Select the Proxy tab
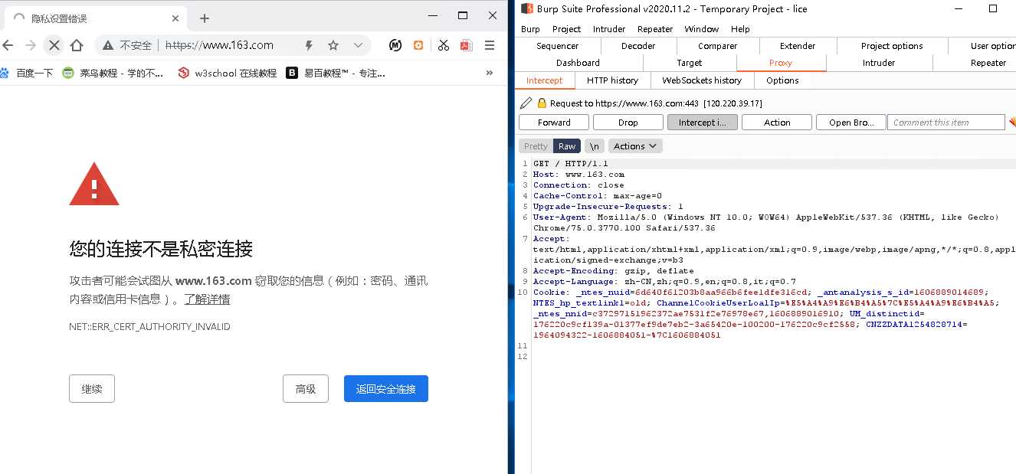 (781, 63)
